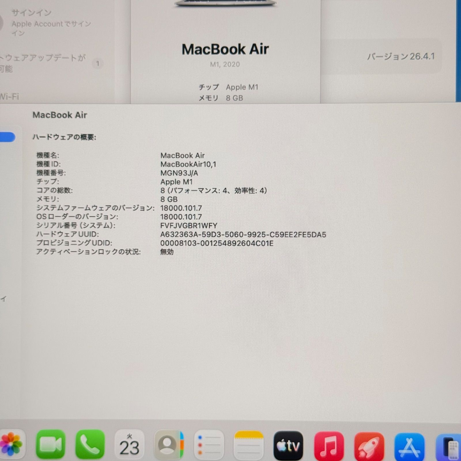The width and height of the screenshot is (461, 461).
Task: Click the コアの総数 label
Action: click(54, 190)
